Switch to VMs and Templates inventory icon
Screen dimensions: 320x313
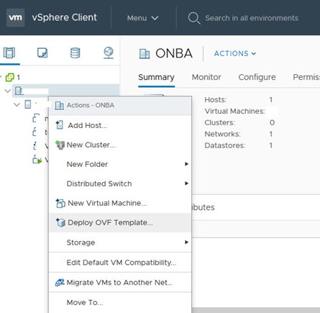pos(42,53)
